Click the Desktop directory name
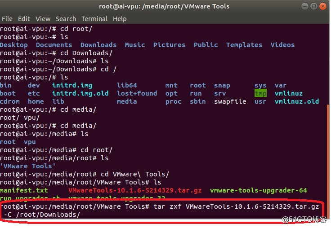The height and width of the screenshot is (228, 331). pyautogui.click(x=14, y=45)
